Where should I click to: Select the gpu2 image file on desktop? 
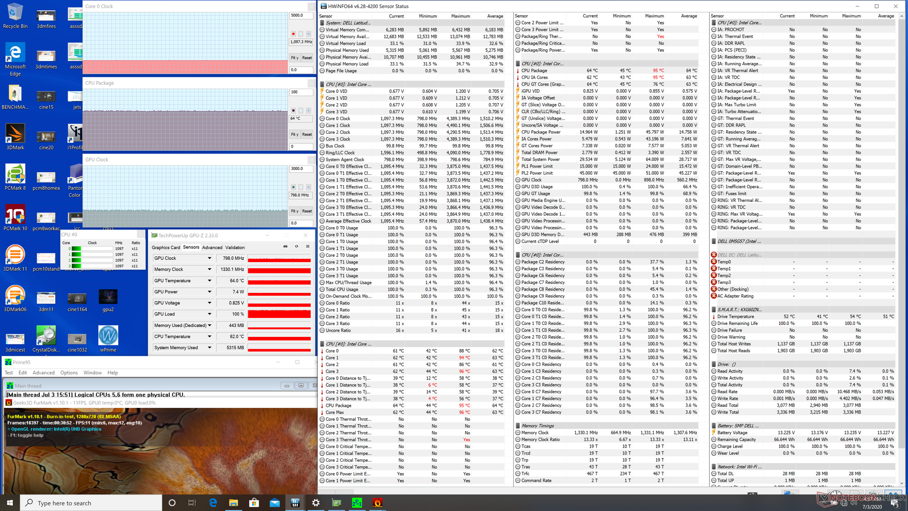tap(108, 300)
